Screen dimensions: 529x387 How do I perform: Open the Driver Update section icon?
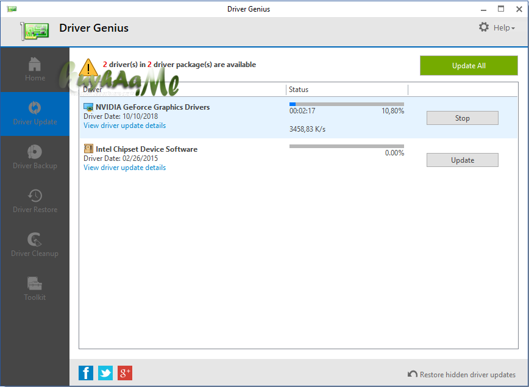(35, 108)
